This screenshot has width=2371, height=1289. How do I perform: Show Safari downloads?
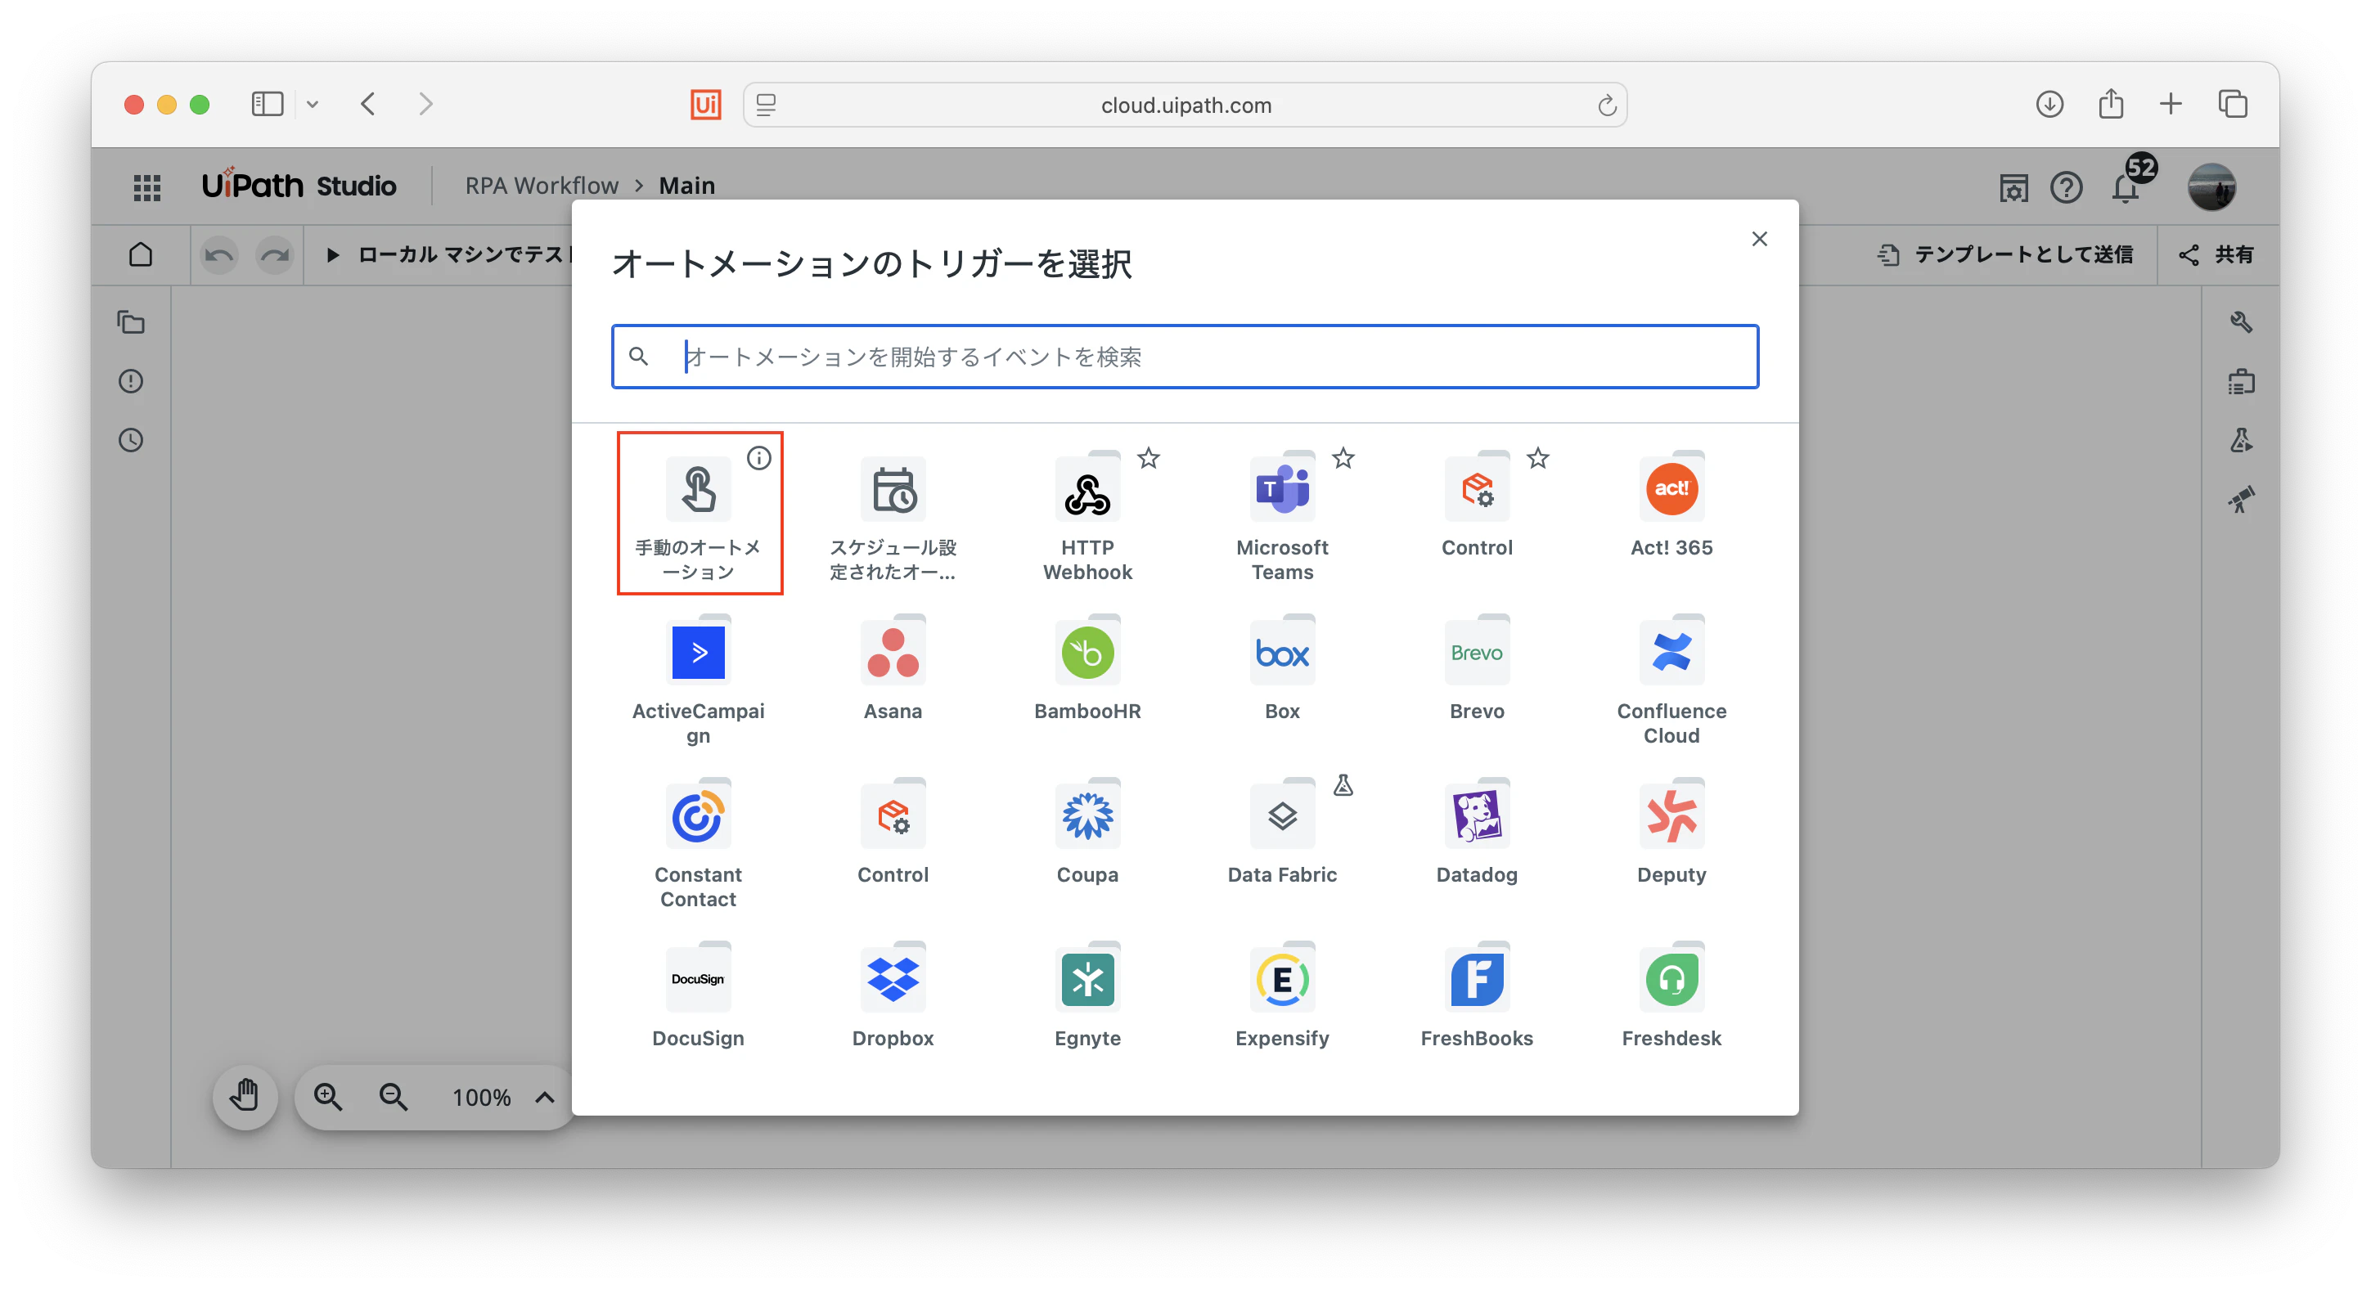pos(2049,104)
